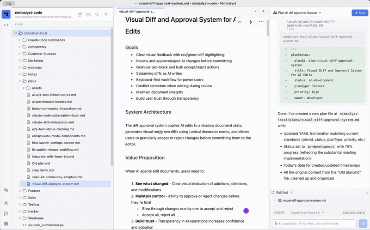Image resolution: width=370 pixels, height=230 pixels.
Task: Open ai-pm-thought-leaders.md file
Action: click(x=52, y=102)
